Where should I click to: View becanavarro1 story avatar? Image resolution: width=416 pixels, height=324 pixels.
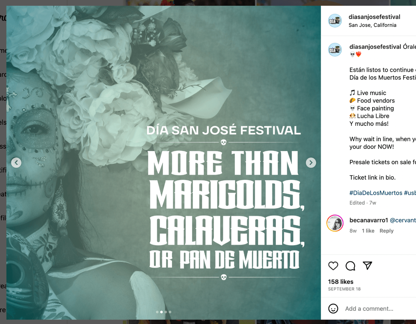(x=335, y=223)
